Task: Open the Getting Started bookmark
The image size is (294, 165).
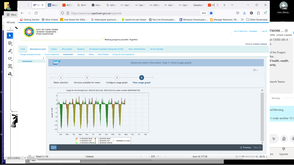Action: (x=30, y=20)
